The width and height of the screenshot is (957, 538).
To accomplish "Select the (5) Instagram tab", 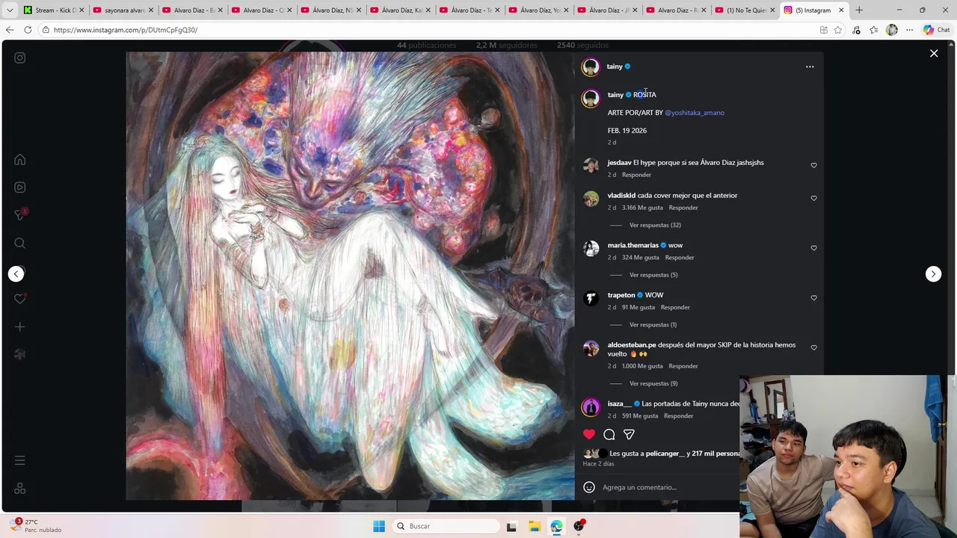I will click(814, 10).
